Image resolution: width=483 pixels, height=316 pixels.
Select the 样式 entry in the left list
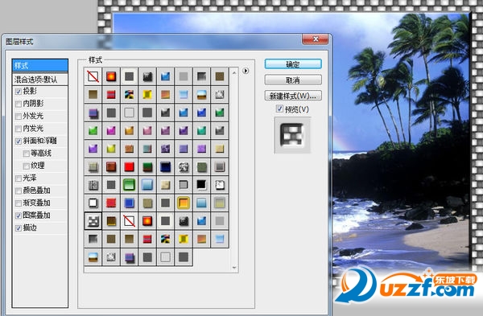[40, 66]
